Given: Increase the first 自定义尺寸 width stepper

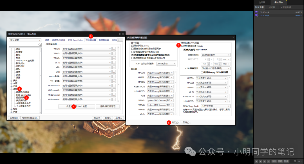Looking at the screenshot, I should [209, 59].
